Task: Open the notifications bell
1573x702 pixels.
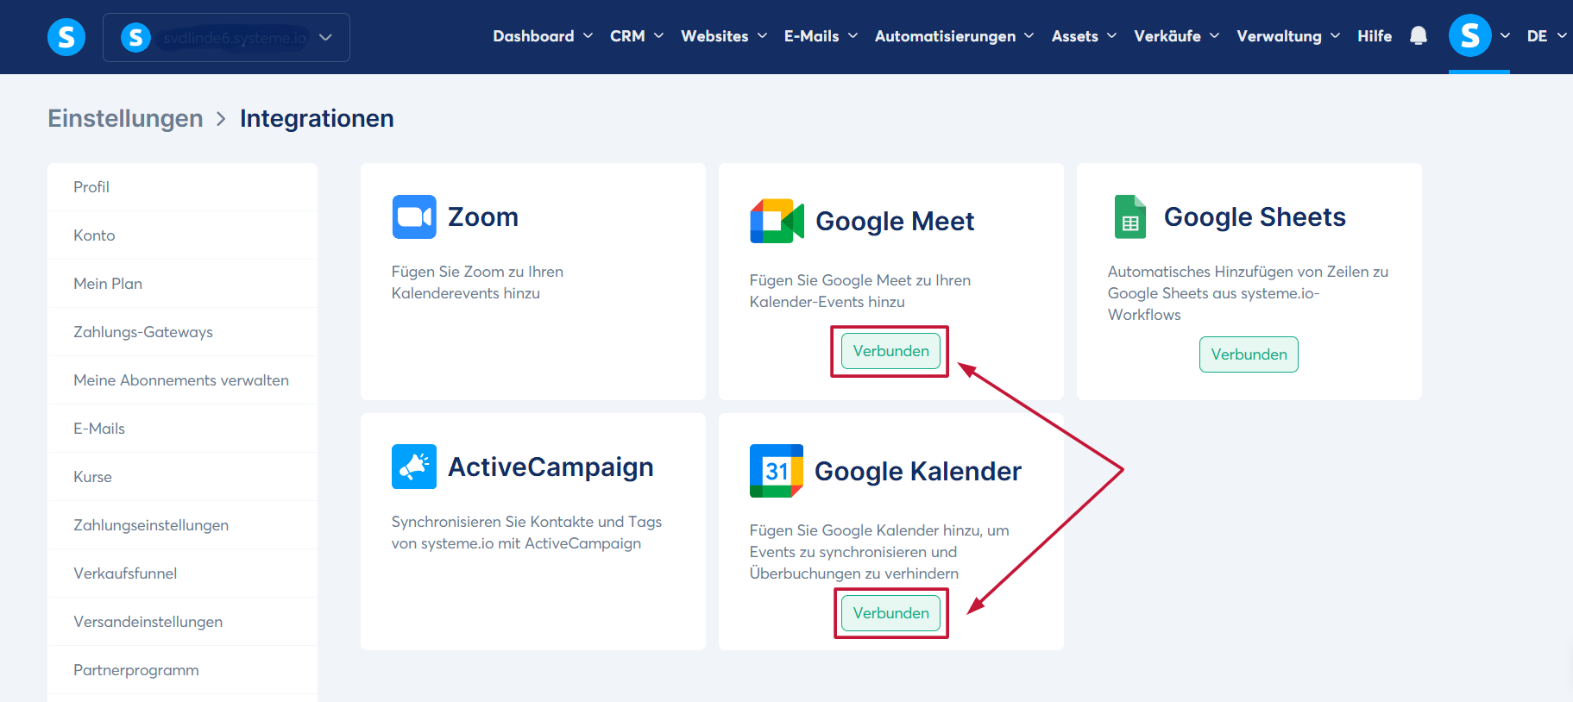Action: (1418, 36)
